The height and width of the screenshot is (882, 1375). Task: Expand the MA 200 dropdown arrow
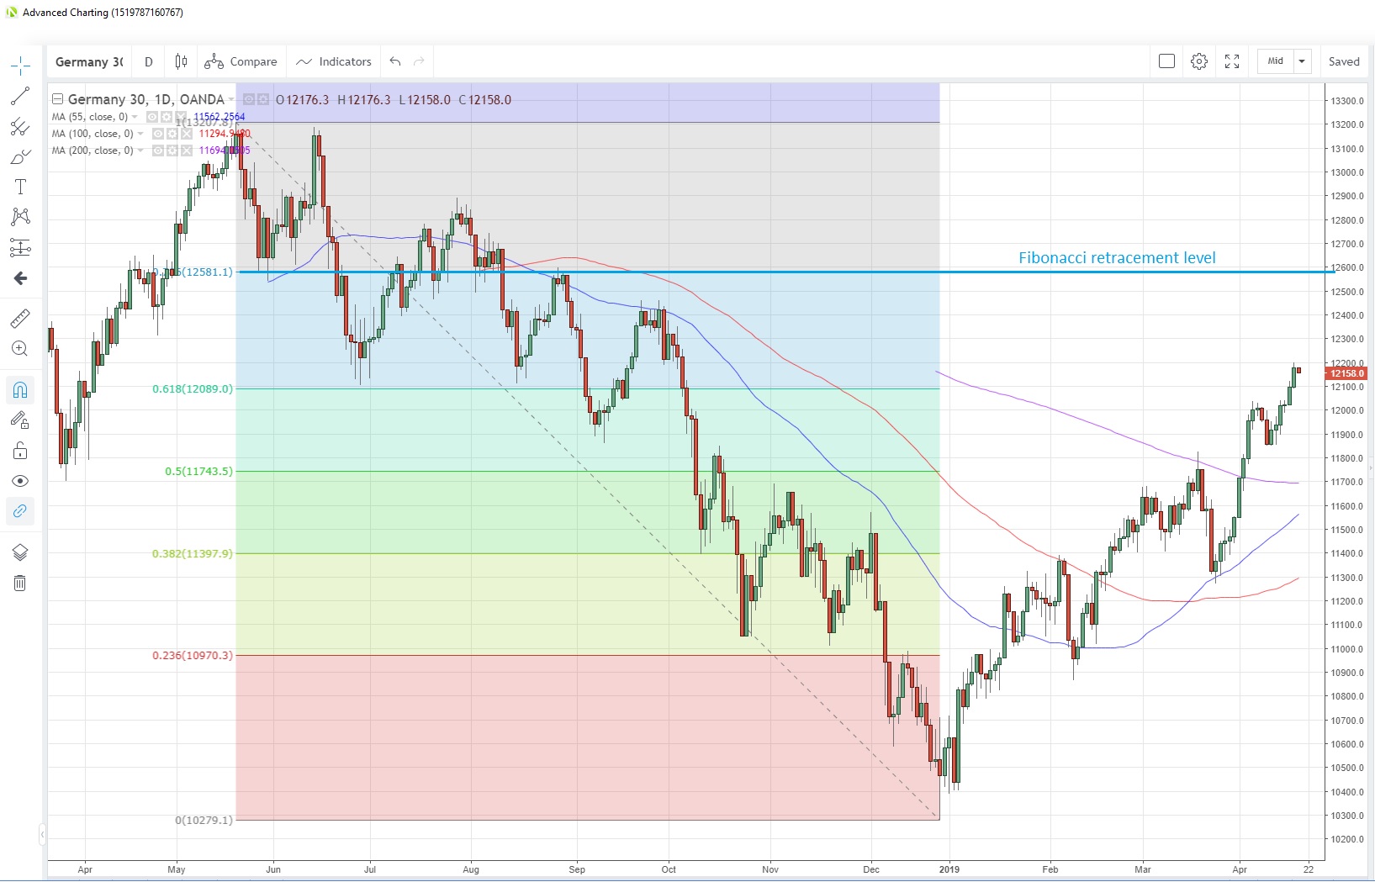(x=140, y=151)
